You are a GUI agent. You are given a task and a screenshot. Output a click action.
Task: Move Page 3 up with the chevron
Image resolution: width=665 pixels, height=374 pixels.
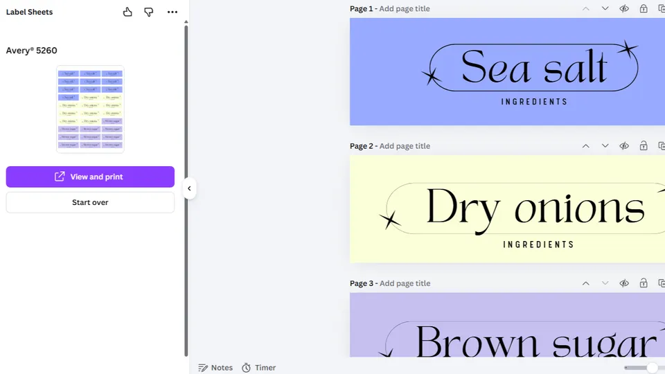point(586,283)
